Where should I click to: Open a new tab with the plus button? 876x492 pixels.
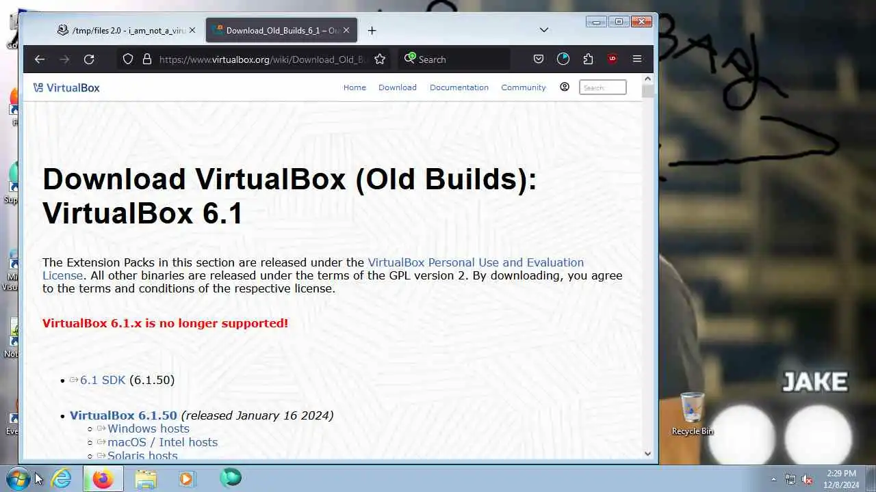point(372,30)
